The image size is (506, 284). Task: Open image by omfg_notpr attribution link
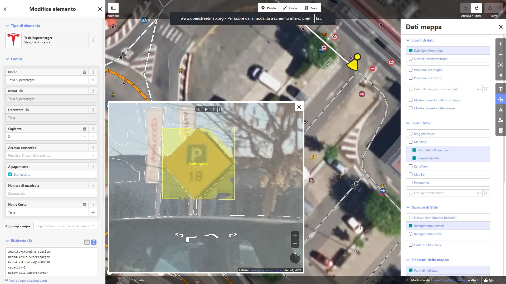click(266, 270)
